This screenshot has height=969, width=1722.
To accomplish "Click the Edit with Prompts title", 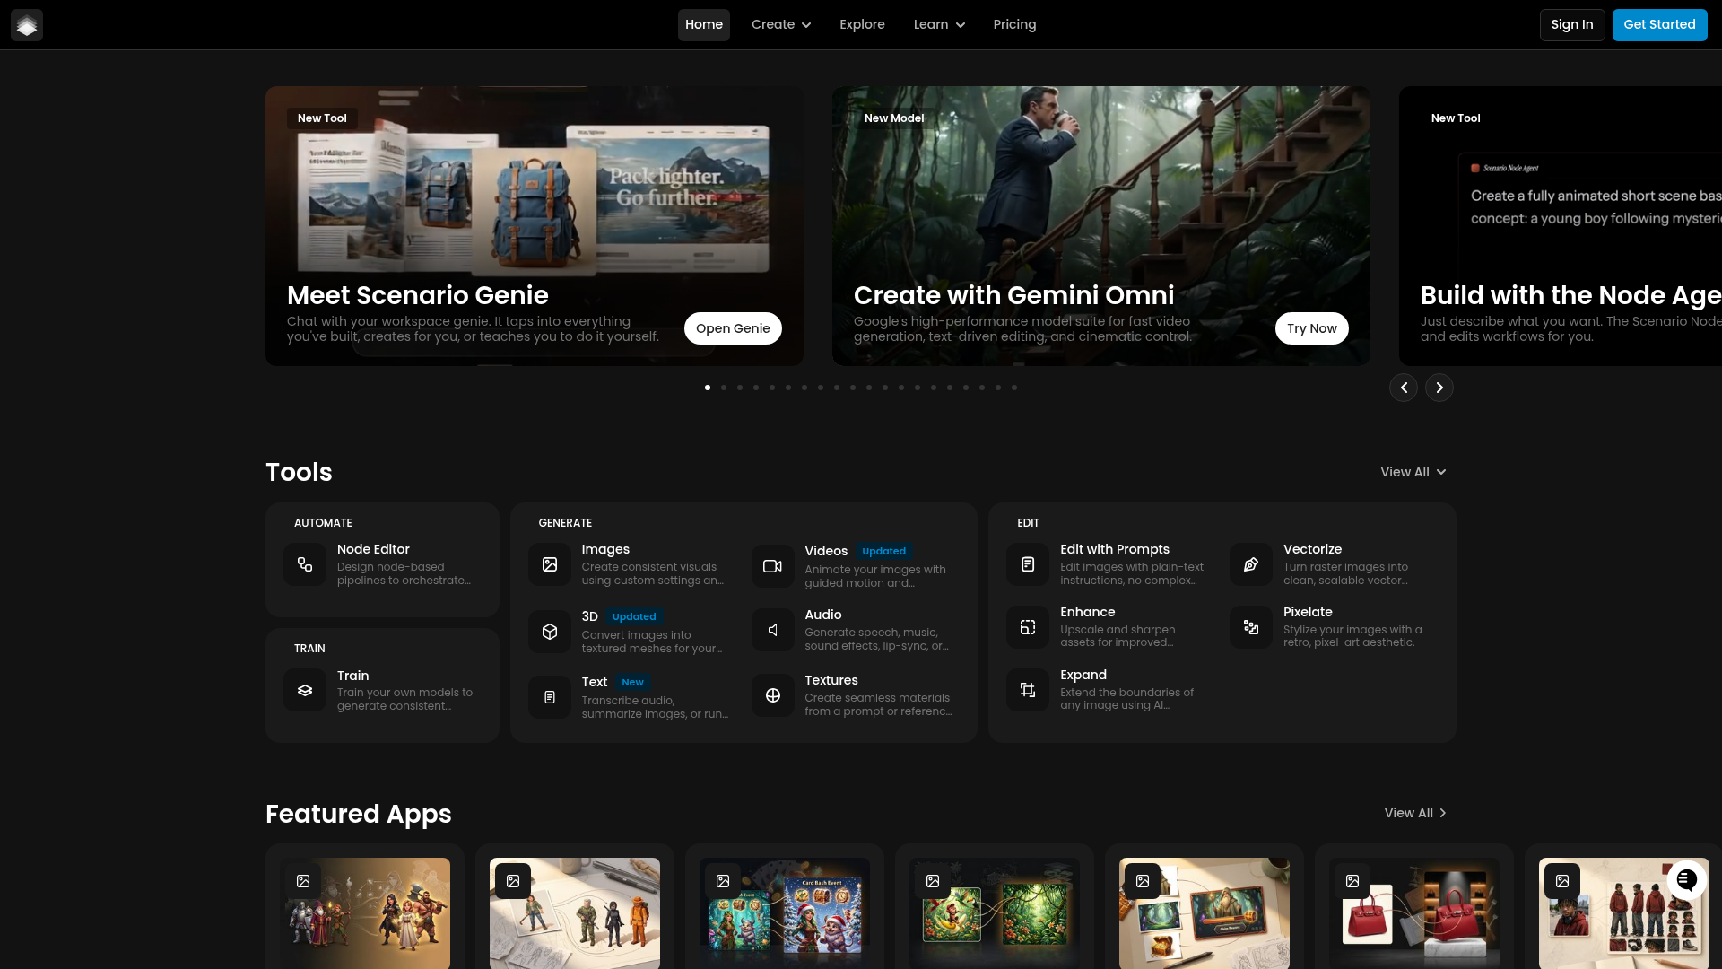I will click(1115, 549).
